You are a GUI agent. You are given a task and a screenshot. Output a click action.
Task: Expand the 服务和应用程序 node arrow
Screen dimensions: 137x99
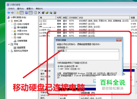tap(9, 51)
